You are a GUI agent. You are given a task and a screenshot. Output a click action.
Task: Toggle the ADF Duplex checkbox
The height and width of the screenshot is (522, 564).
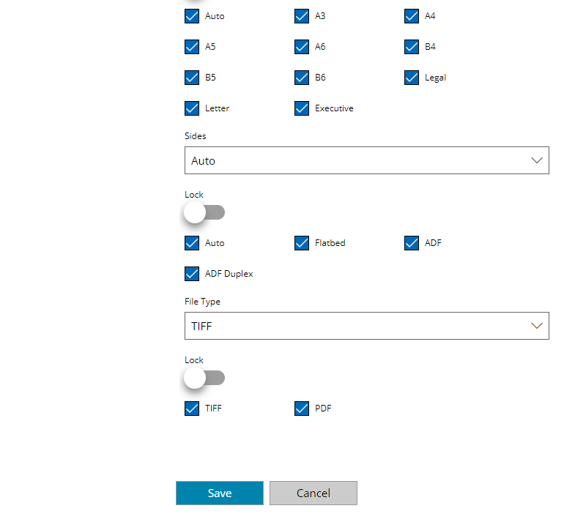pyautogui.click(x=192, y=274)
